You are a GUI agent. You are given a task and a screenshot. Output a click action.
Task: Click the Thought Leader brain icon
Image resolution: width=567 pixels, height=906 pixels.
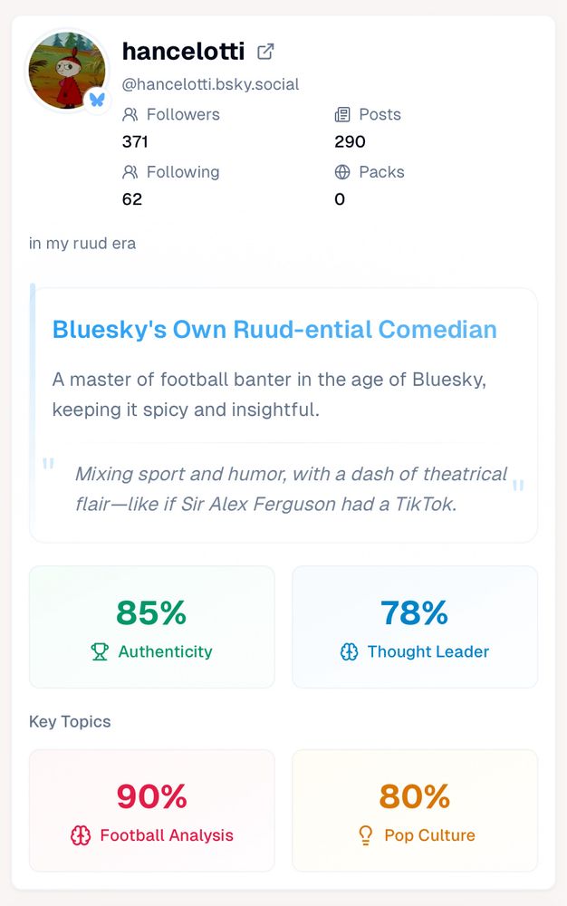coord(350,651)
